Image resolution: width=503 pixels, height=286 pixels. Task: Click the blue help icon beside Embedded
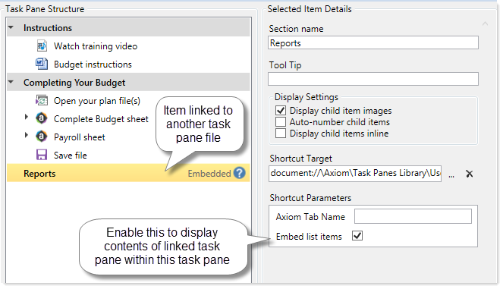pos(239,173)
